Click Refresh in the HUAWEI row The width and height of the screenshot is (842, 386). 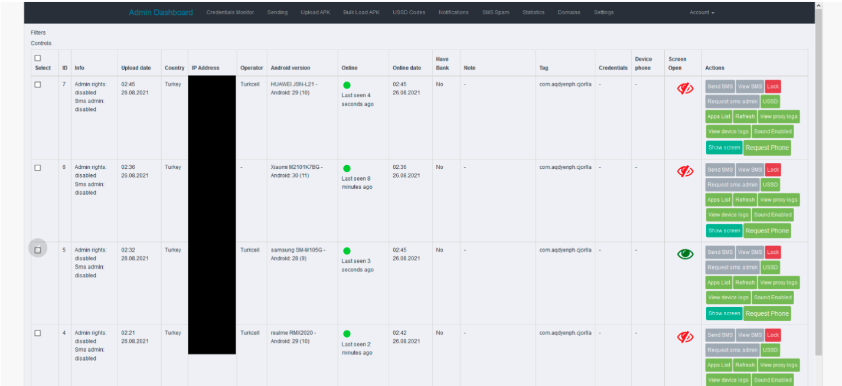point(745,117)
